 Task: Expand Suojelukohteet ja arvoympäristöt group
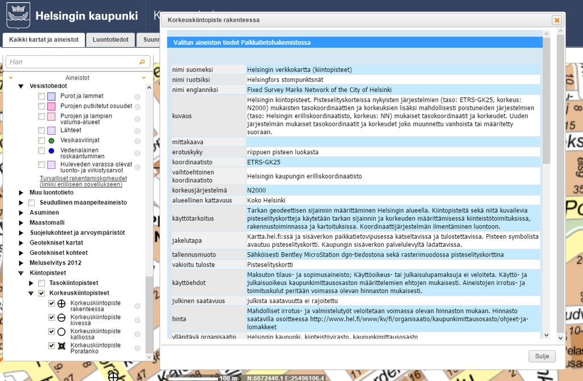point(21,233)
